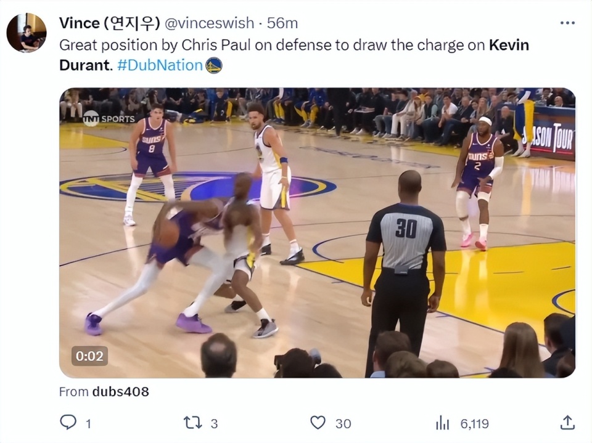View the 3 retweets count

(214, 423)
